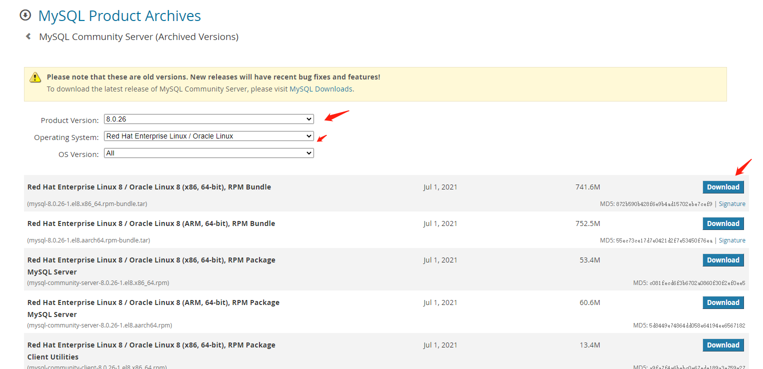The image size is (763, 369).
Task: Select filename mysql-8.0.26-1.el8.x86_64.rpm-bundle.tar
Action: coord(87,204)
